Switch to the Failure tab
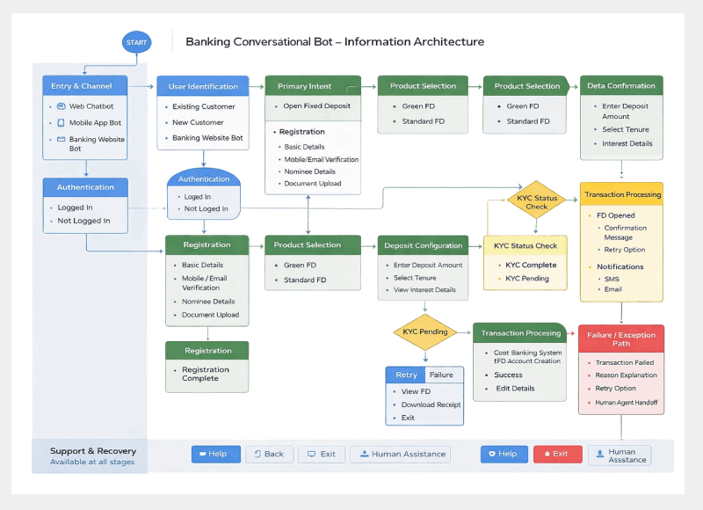 pos(442,375)
